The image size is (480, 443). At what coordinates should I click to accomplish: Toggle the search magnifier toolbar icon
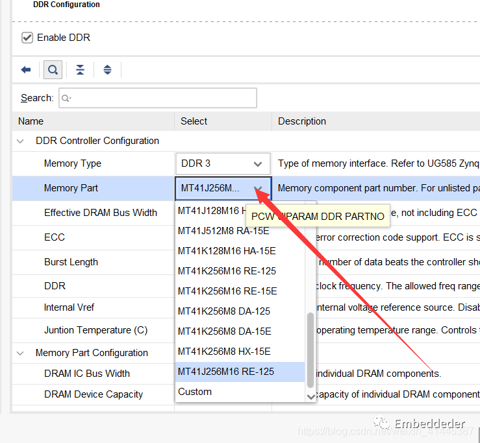point(53,70)
